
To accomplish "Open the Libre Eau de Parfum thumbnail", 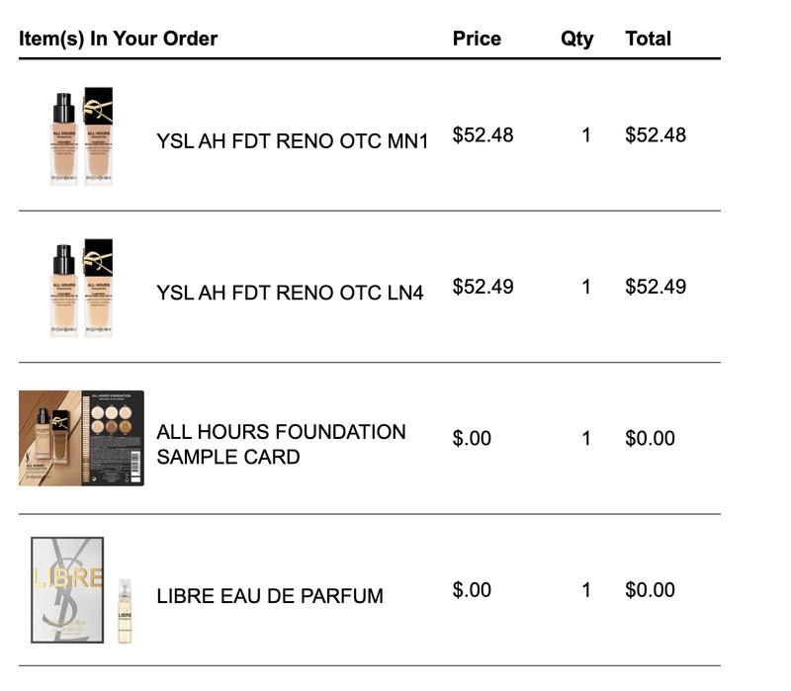I will [x=81, y=590].
